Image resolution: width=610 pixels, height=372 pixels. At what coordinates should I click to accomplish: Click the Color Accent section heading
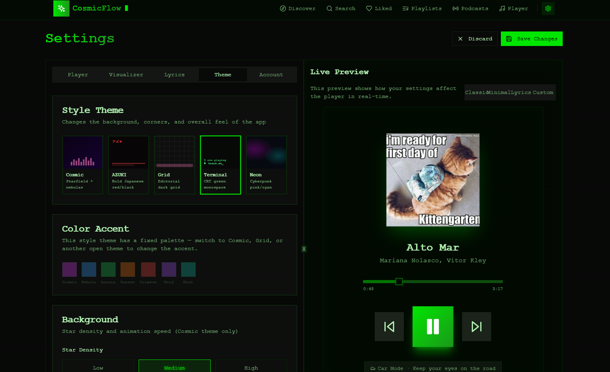95,229
